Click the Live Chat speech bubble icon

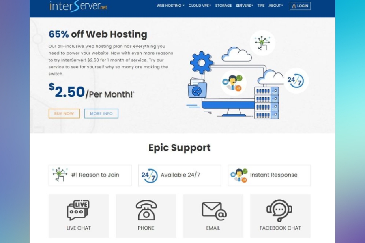click(x=78, y=210)
